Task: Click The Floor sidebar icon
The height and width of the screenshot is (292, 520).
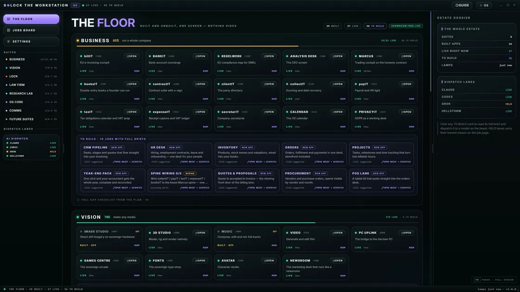Action: tap(9, 19)
